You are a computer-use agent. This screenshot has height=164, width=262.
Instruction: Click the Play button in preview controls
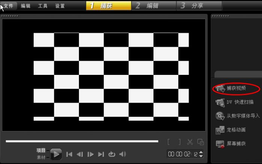(56, 154)
